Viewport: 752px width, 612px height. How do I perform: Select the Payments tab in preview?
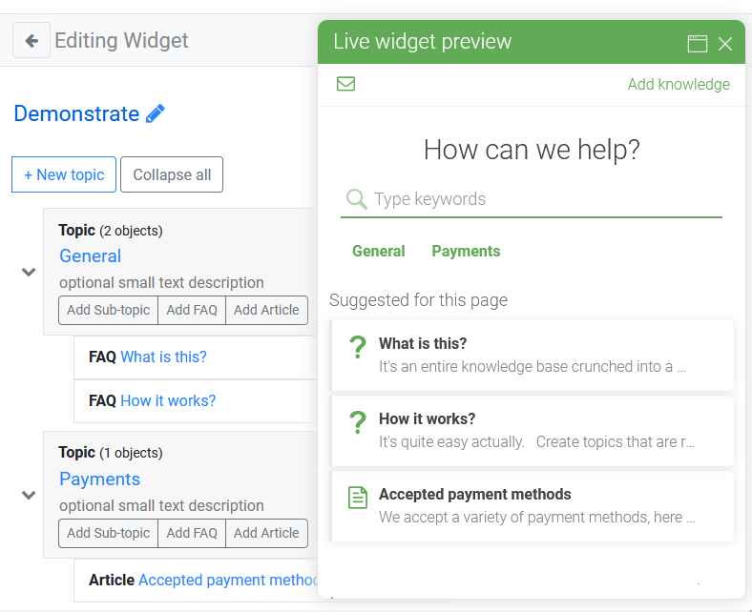click(466, 251)
